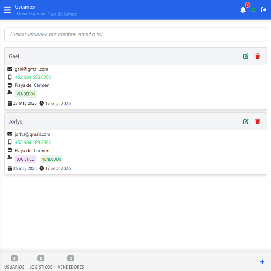Open the notifications bell

click(243, 10)
